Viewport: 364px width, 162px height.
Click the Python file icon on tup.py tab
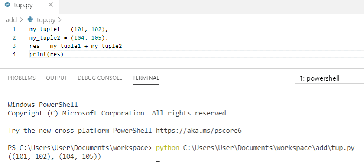(x=7, y=5)
